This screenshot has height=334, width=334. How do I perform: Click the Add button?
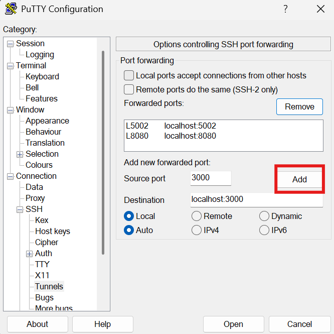(x=299, y=179)
